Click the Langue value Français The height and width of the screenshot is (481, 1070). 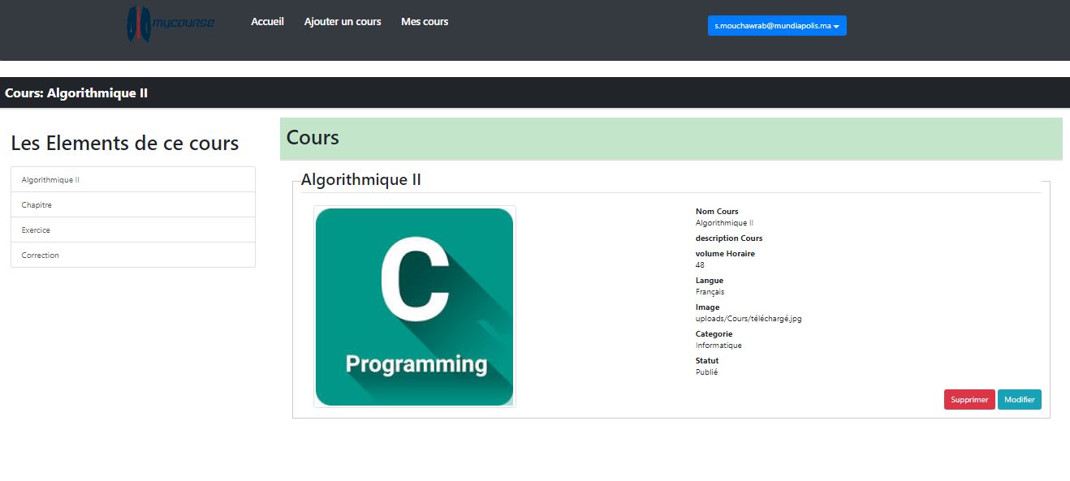710,292
